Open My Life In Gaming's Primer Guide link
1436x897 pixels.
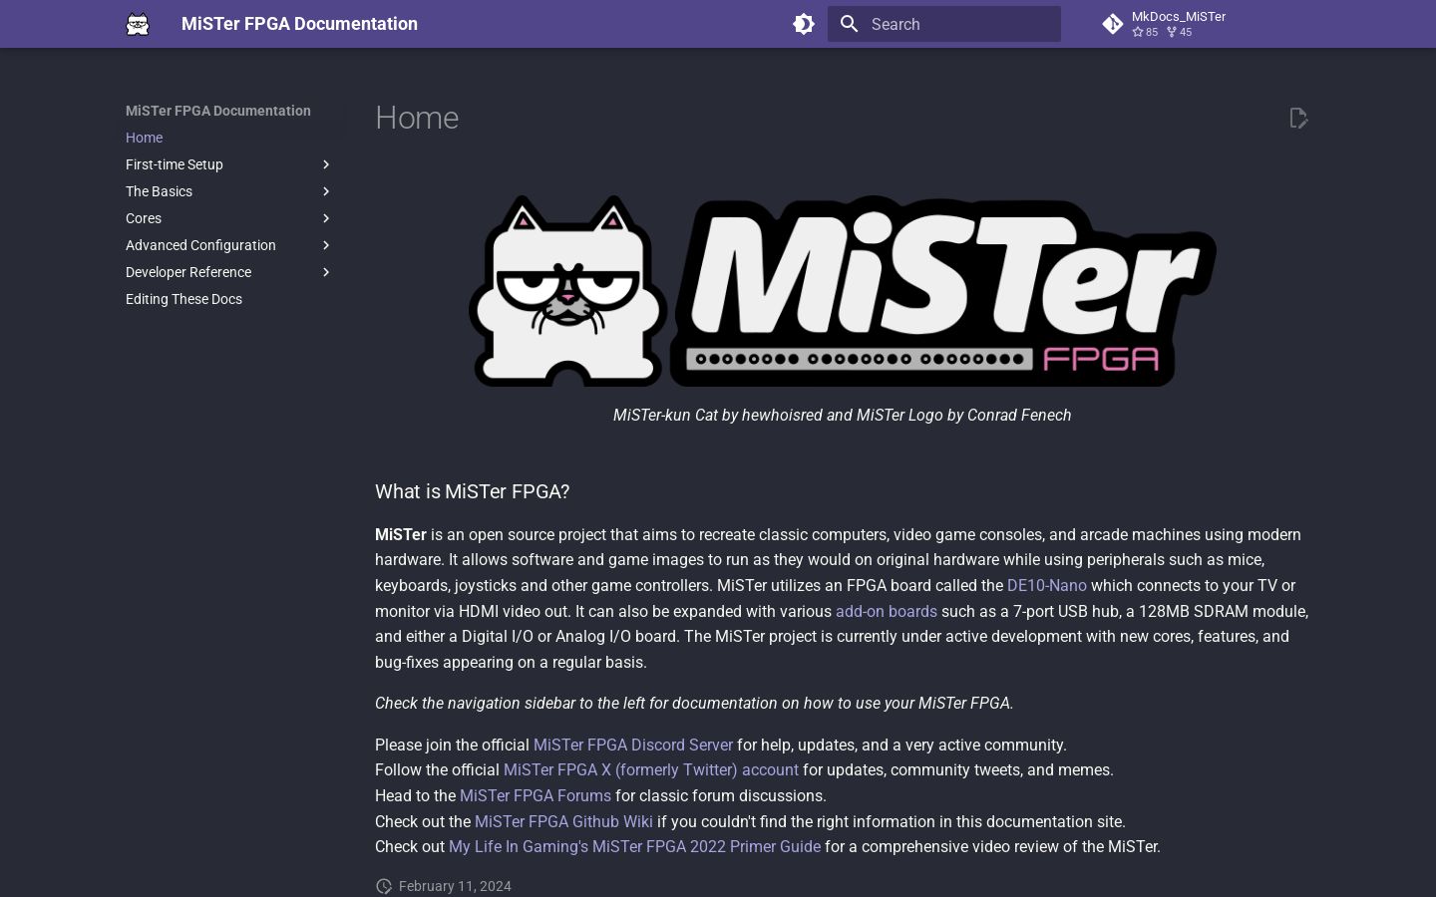[634, 847]
